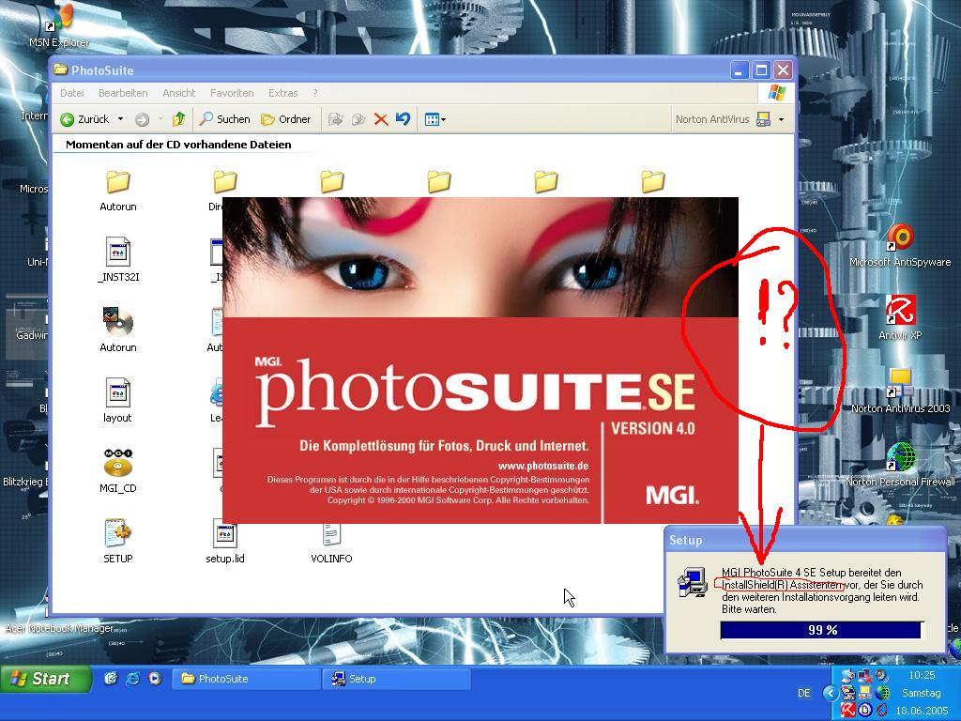Select the setup.lid file
The image size is (961, 721).
(225, 533)
